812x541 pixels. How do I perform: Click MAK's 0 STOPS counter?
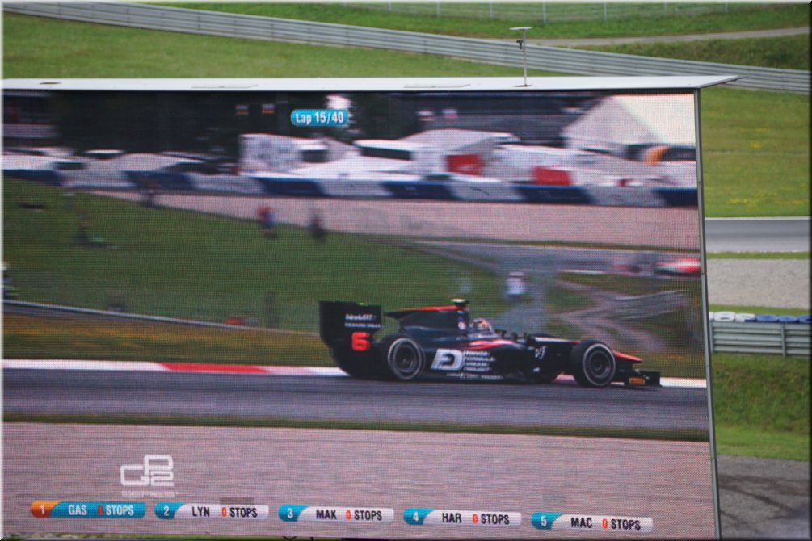pyautogui.click(x=364, y=515)
